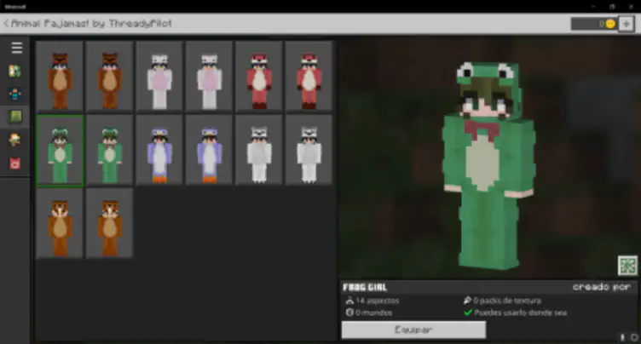Open the skin packs sidebar icon below hamburger

pyautogui.click(x=15, y=71)
